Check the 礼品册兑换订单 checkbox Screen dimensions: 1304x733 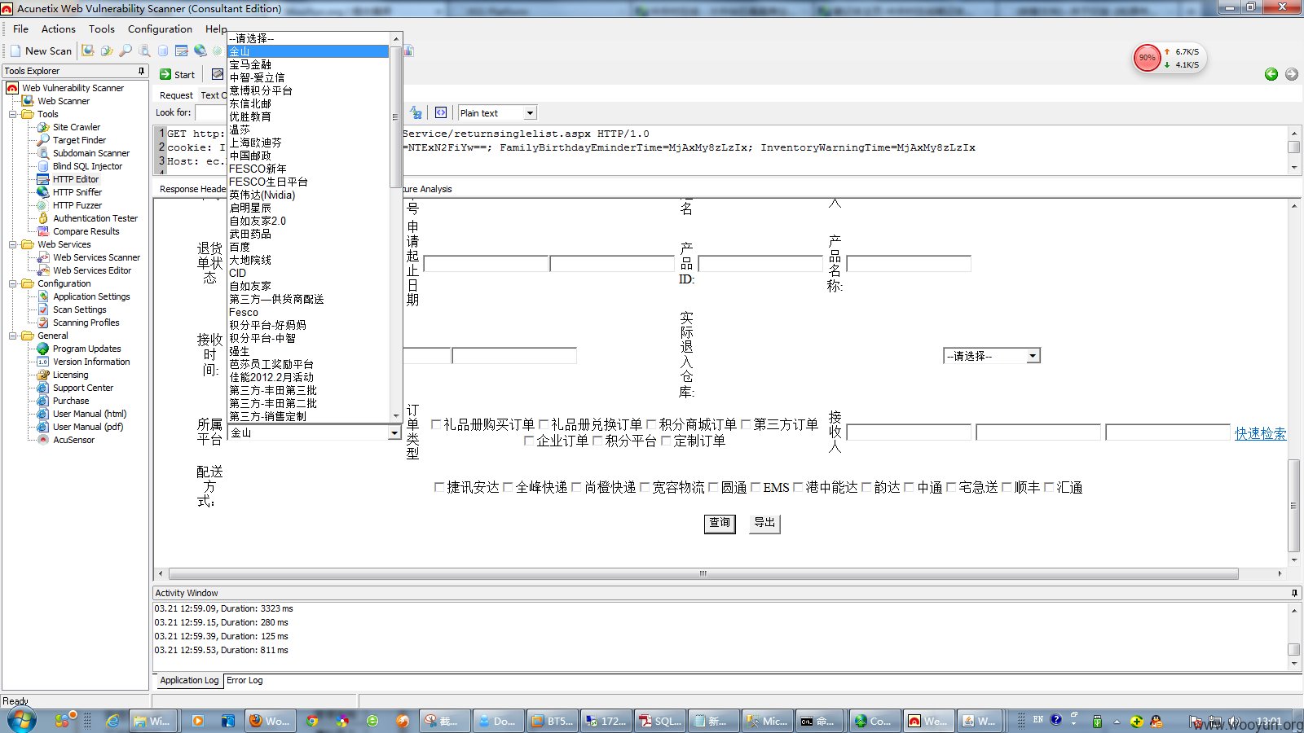544,424
